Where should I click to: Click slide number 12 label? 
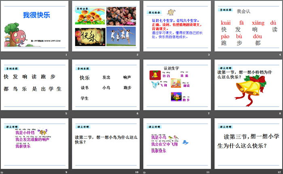(x=279, y=172)
